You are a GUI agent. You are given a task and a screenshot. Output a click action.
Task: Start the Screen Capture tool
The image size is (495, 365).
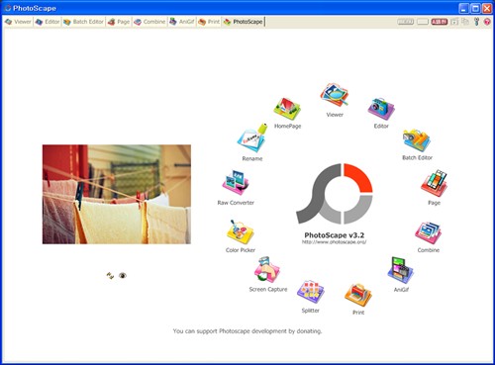click(x=267, y=270)
